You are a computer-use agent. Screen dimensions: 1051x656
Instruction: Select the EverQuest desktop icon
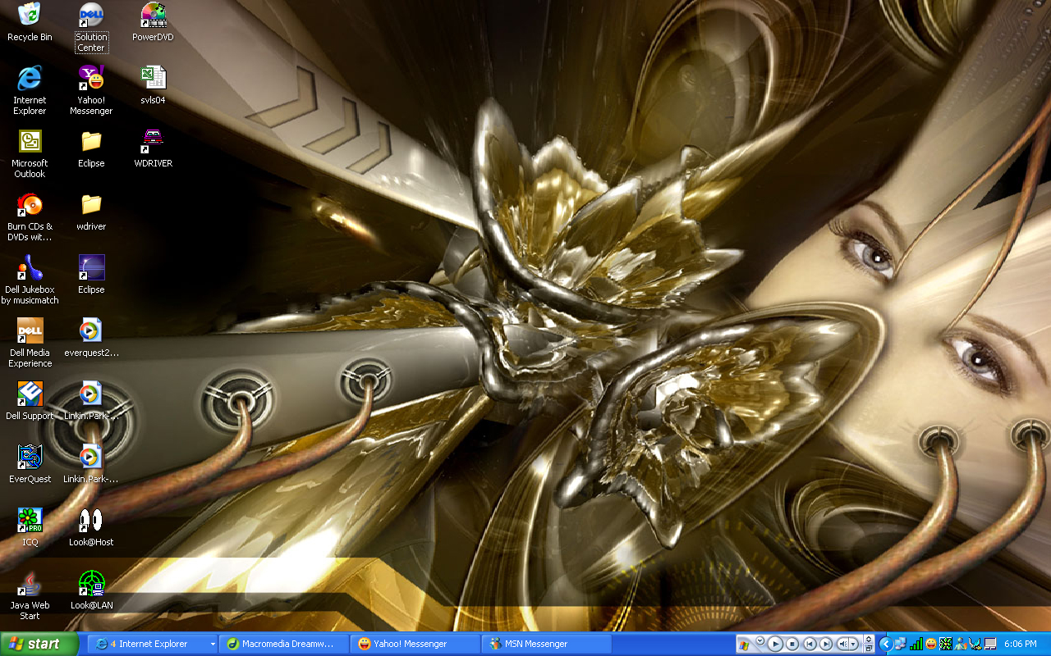tap(30, 464)
